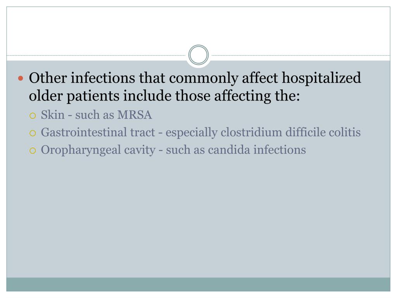Click the phrase "clostridium difficile colitis"
The height and width of the screenshot is (298, 397).
[290, 132]
